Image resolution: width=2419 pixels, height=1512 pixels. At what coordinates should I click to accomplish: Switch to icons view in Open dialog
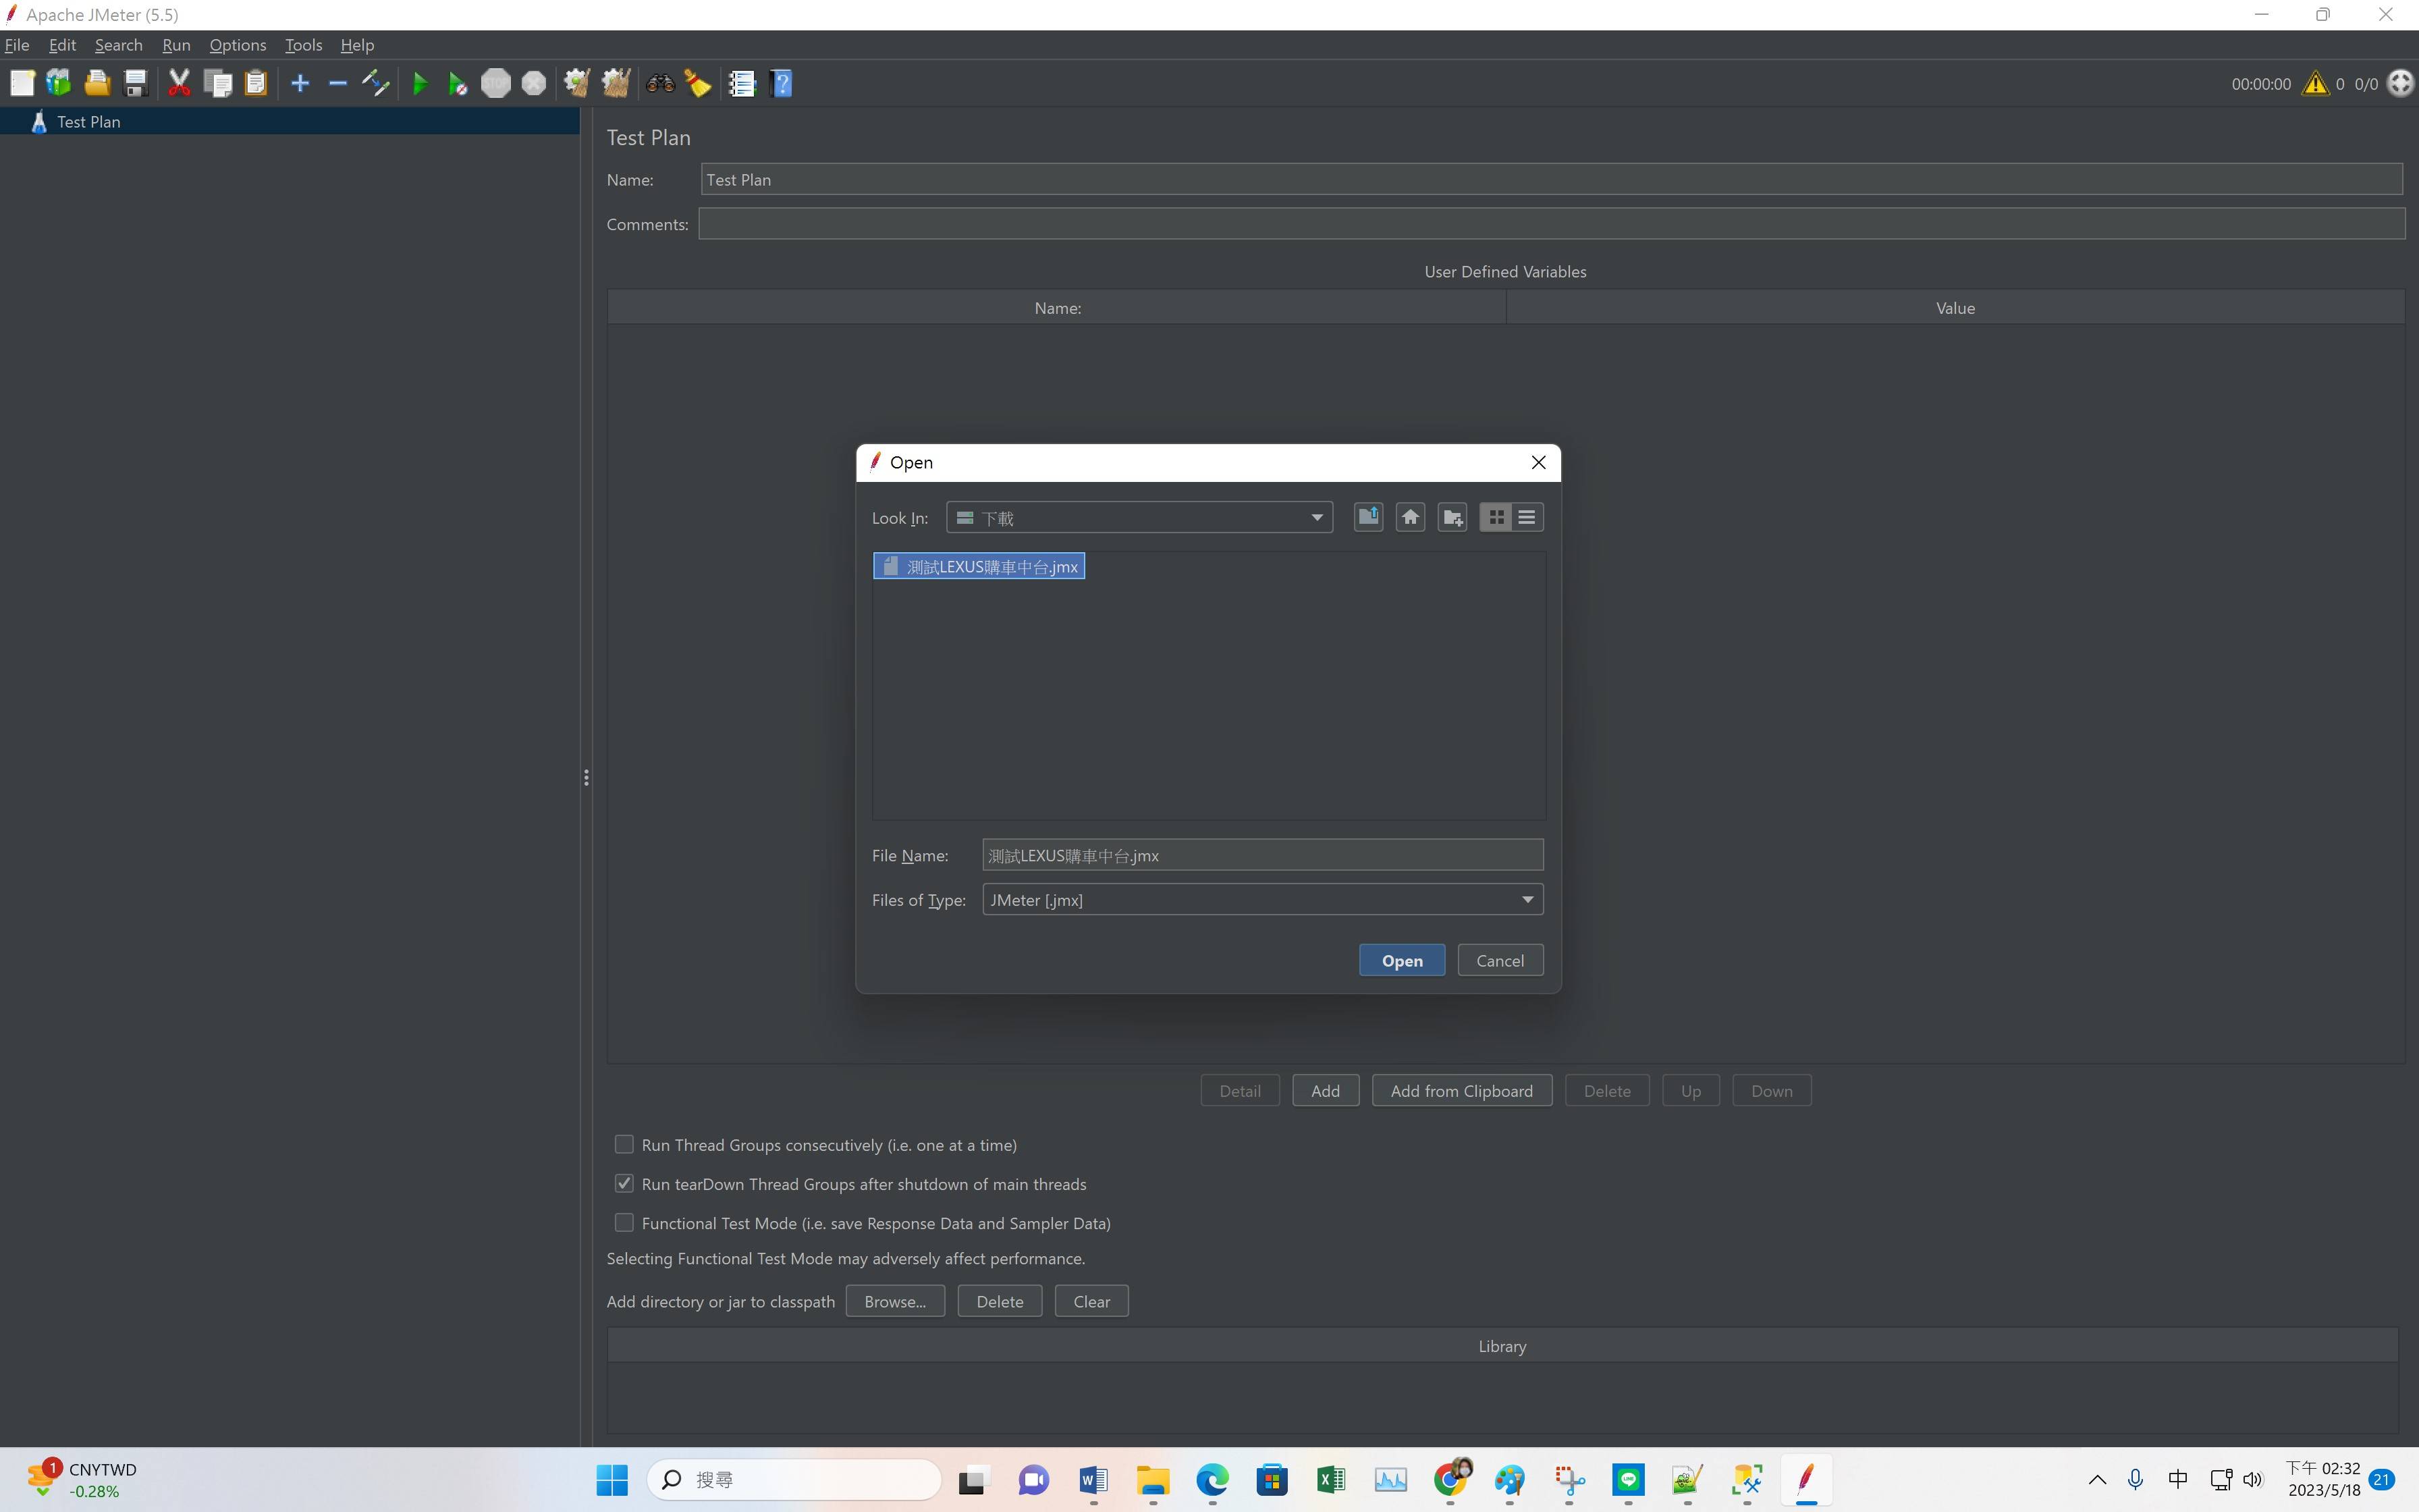coord(1496,517)
